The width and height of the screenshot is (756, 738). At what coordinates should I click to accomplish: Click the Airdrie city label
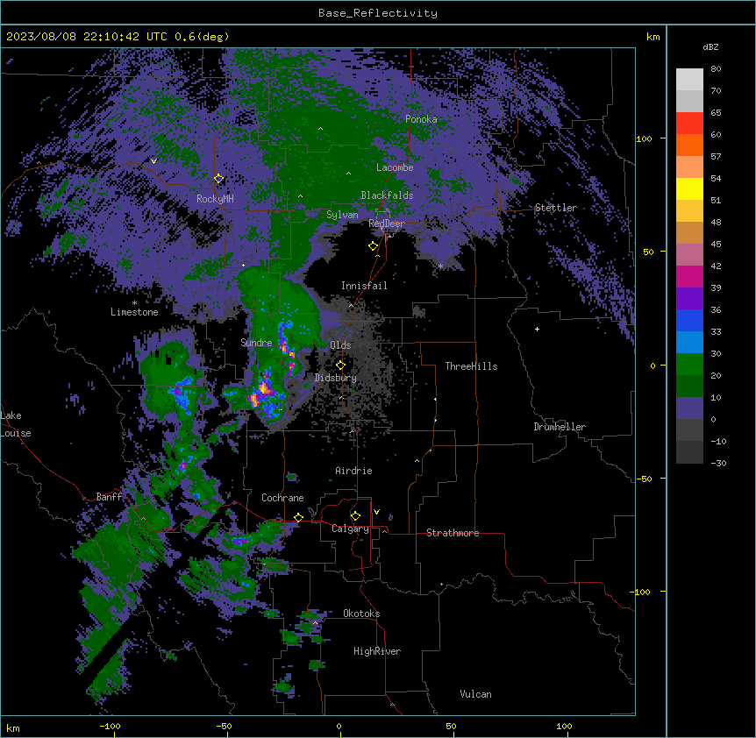click(354, 471)
